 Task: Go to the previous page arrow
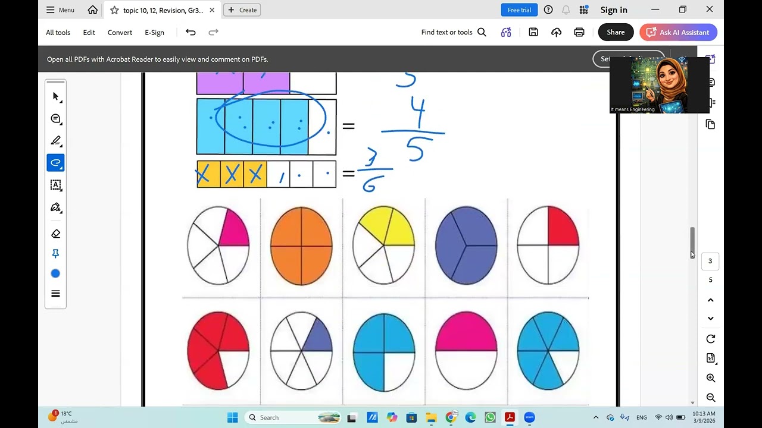710,300
